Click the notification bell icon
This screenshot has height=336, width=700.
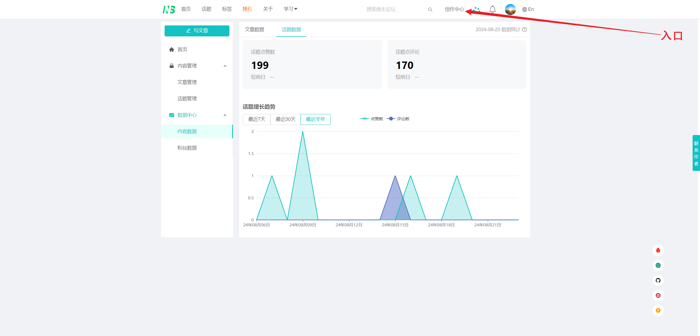point(492,9)
